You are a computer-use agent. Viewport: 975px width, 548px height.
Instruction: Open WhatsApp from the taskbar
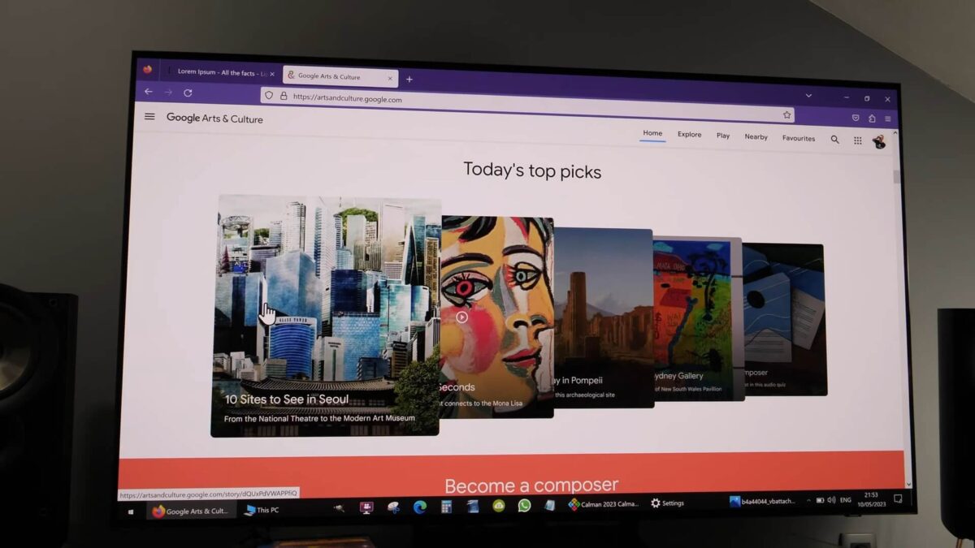point(524,505)
